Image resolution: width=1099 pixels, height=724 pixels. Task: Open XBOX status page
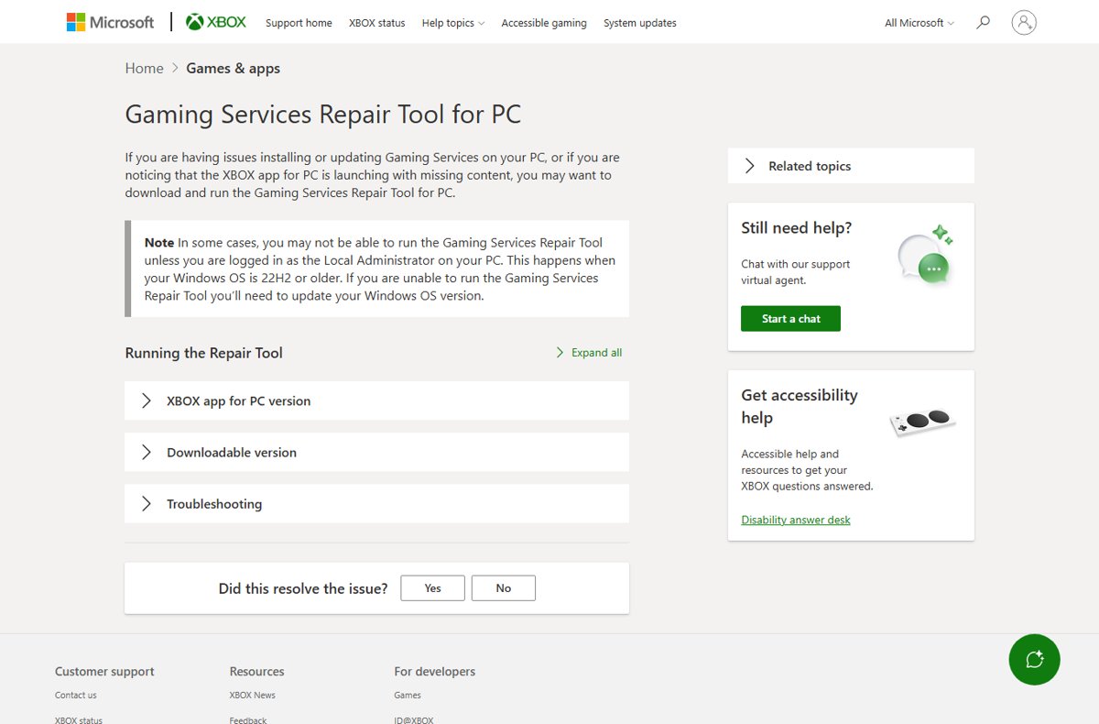tap(376, 23)
